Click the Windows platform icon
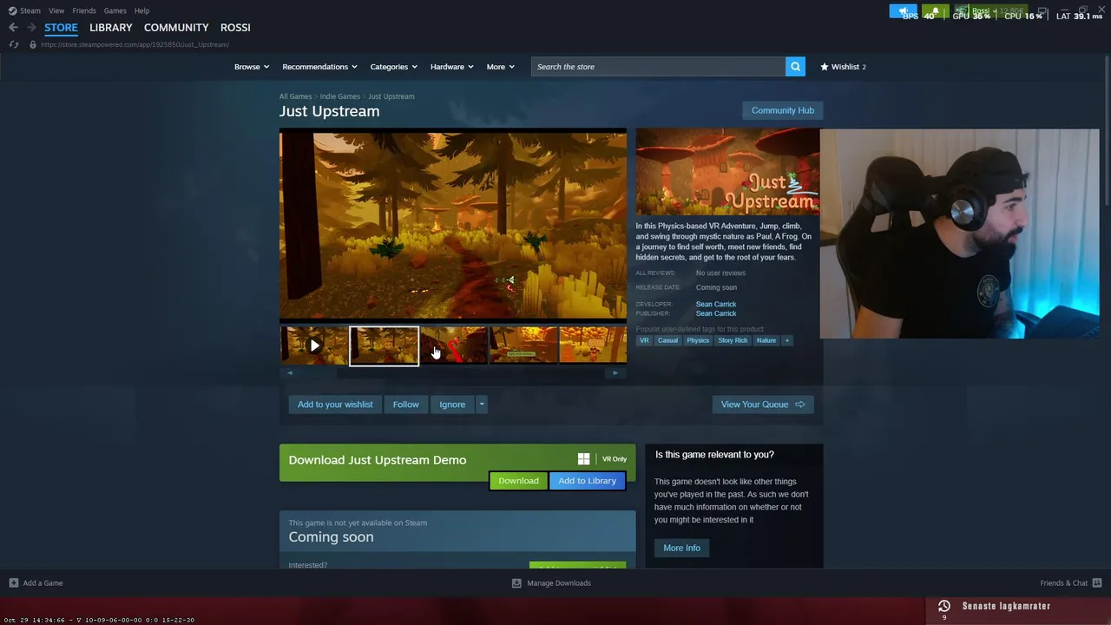Image resolution: width=1111 pixels, height=625 pixels. (583, 459)
